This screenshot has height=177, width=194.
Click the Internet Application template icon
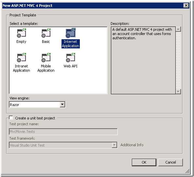pos(71,33)
